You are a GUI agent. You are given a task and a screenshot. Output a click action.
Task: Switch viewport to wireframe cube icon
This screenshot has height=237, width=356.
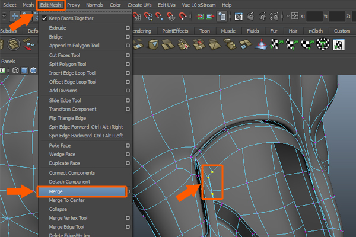[15, 71]
